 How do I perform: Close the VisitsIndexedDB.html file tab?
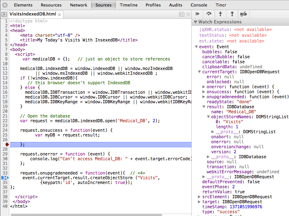pyautogui.click(x=59, y=15)
